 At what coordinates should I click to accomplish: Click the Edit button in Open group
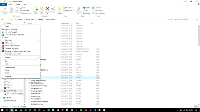[x=85, y=10]
